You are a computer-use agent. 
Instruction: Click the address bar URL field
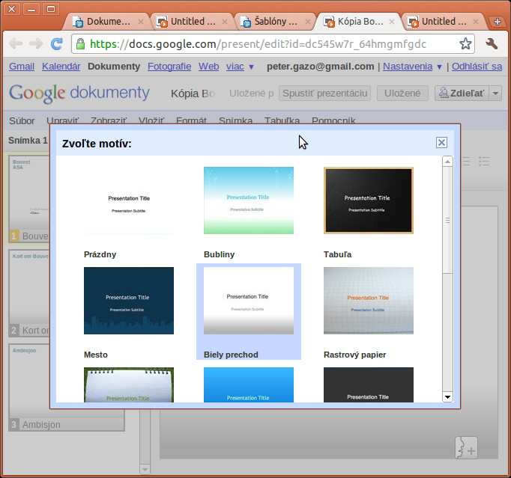(x=273, y=44)
